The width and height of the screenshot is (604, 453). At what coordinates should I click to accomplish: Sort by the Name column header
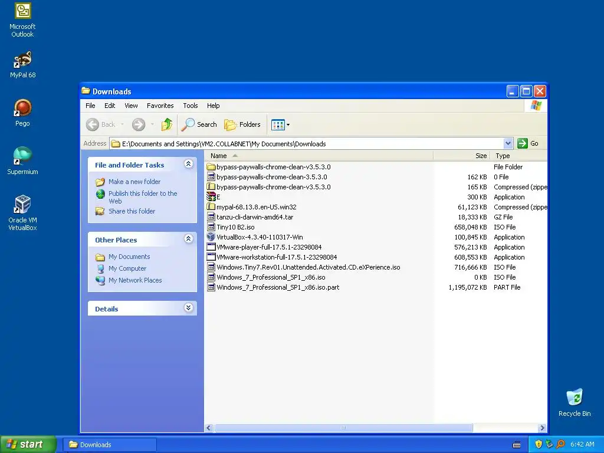(x=319, y=156)
